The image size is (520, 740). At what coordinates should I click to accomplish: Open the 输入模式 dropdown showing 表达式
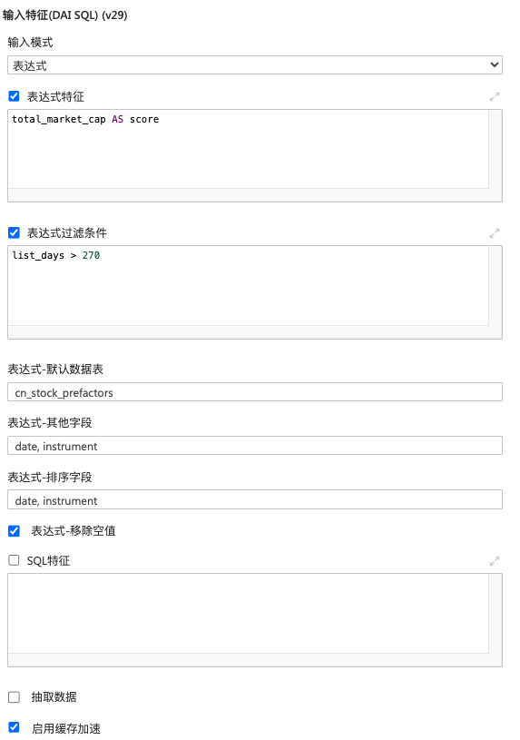pyautogui.click(x=255, y=65)
